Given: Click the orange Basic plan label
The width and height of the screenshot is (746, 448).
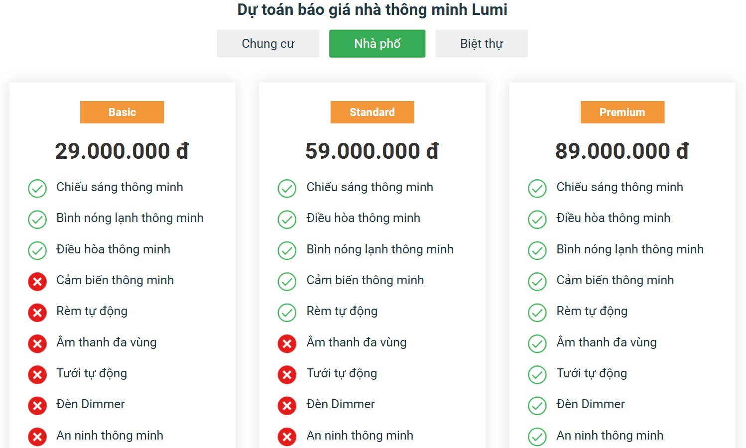Looking at the screenshot, I should point(122,112).
